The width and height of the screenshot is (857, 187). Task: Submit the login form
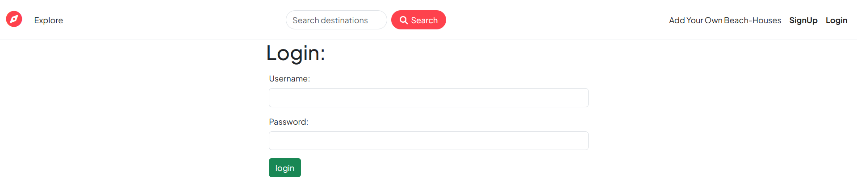284,168
